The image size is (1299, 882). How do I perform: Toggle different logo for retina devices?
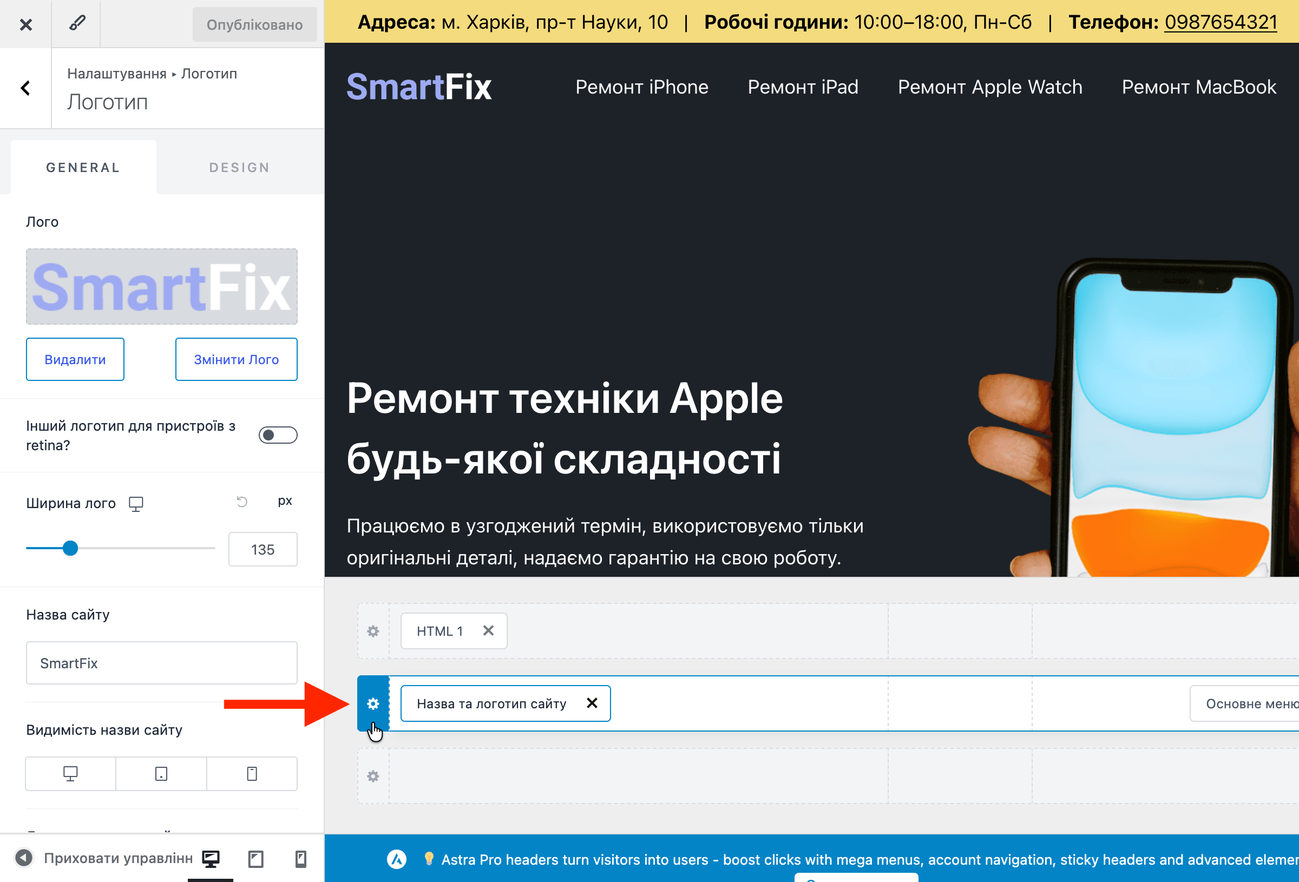(278, 435)
